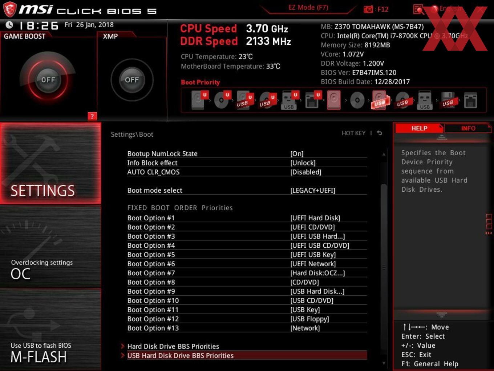Select Boot Option #9 [USB Hard Disk...] row

(247, 291)
